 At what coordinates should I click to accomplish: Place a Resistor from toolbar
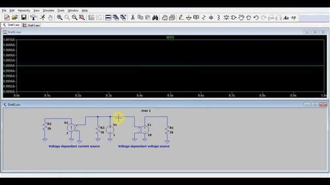pos(204,17)
